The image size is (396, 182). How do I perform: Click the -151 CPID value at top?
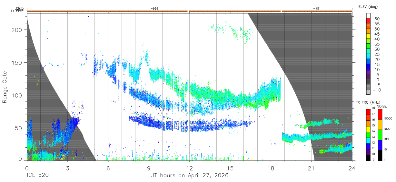coord(317,8)
